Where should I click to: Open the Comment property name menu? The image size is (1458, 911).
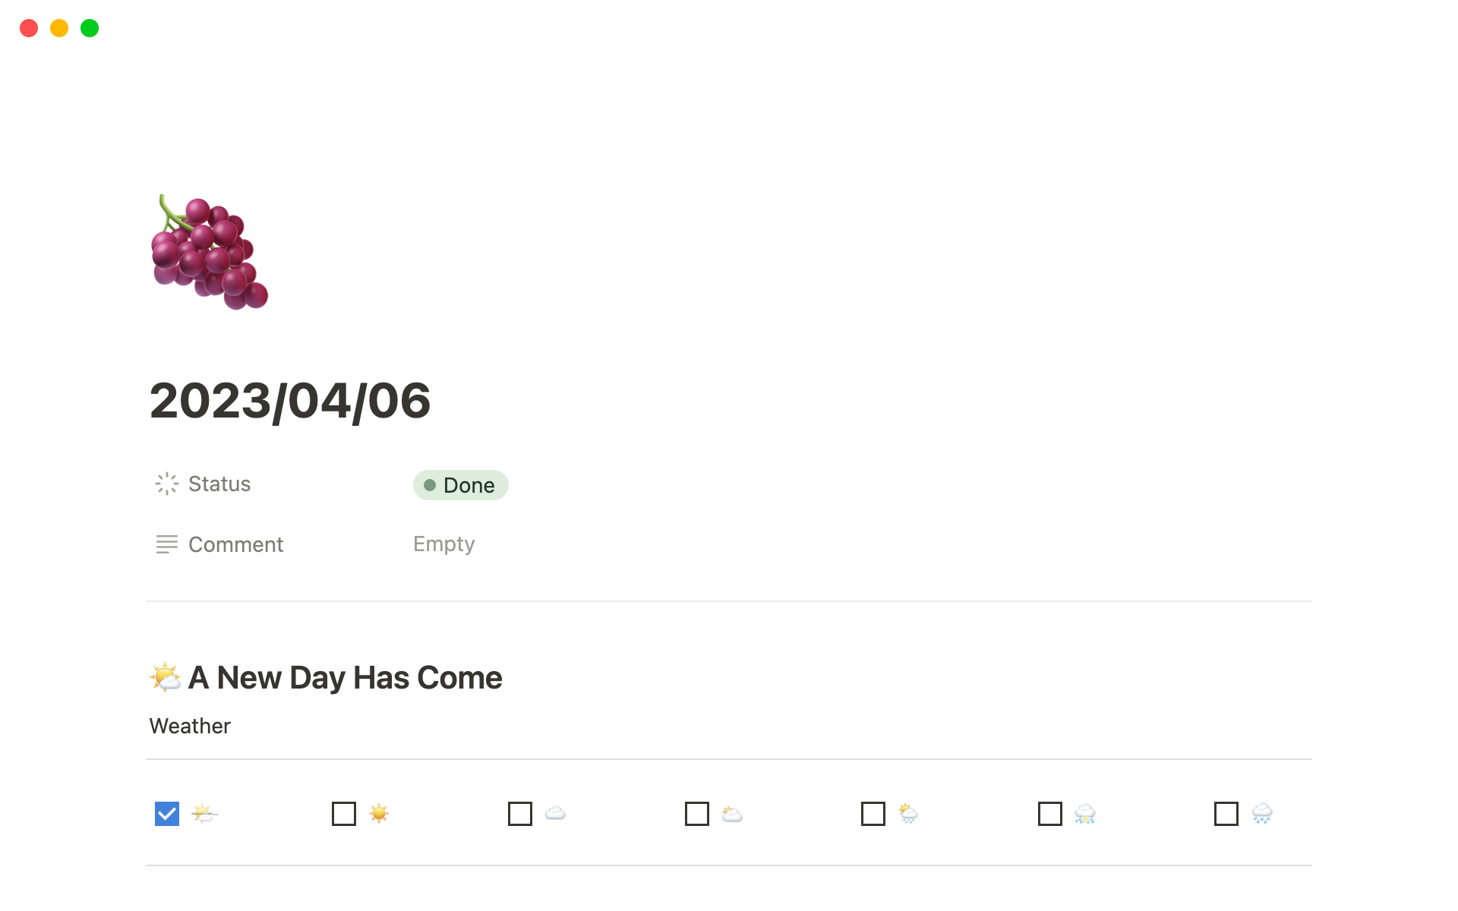[235, 544]
